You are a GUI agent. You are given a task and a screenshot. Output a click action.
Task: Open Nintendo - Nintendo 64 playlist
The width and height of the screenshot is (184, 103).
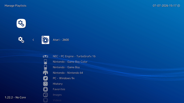click(x=68, y=73)
